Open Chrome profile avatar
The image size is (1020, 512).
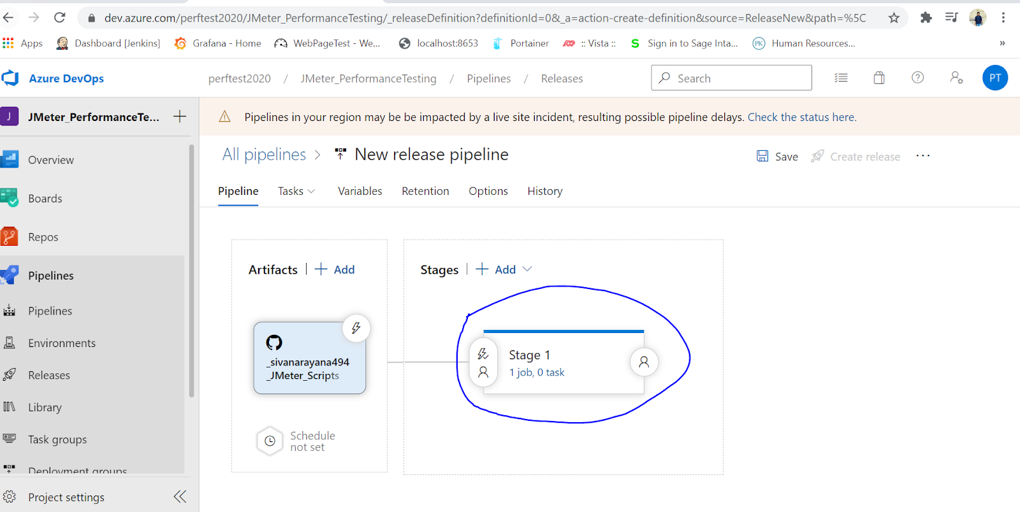(x=978, y=18)
